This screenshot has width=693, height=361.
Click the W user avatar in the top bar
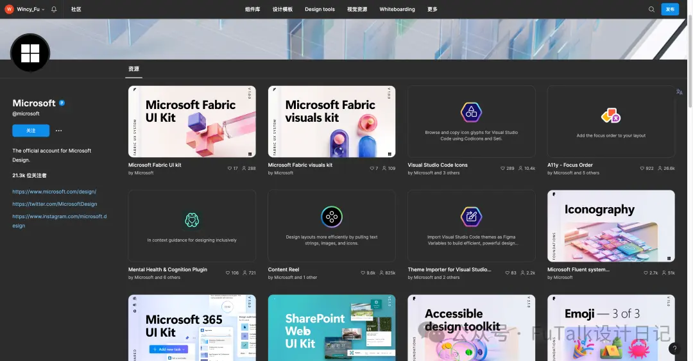(9, 9)
